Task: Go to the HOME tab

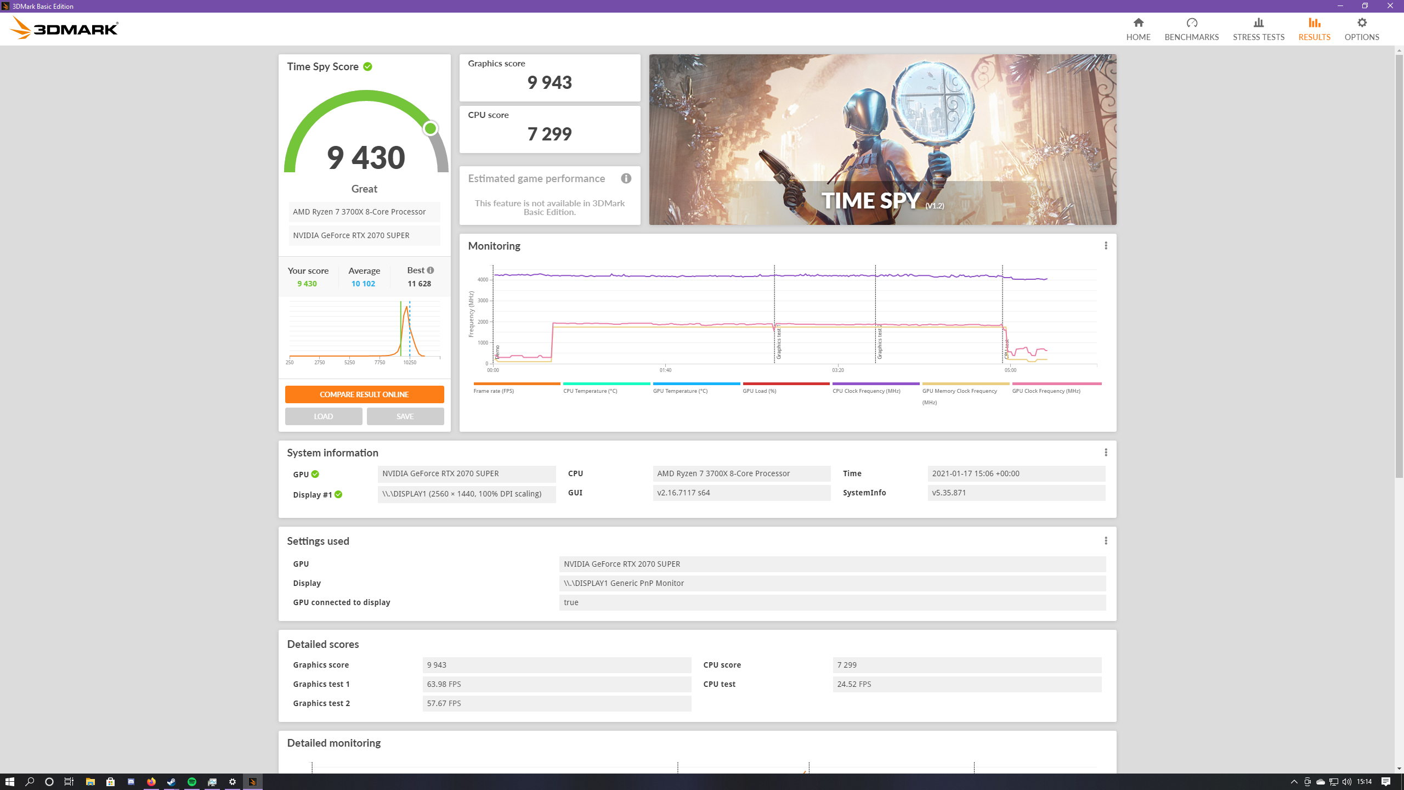Action: coord(1138,29)
